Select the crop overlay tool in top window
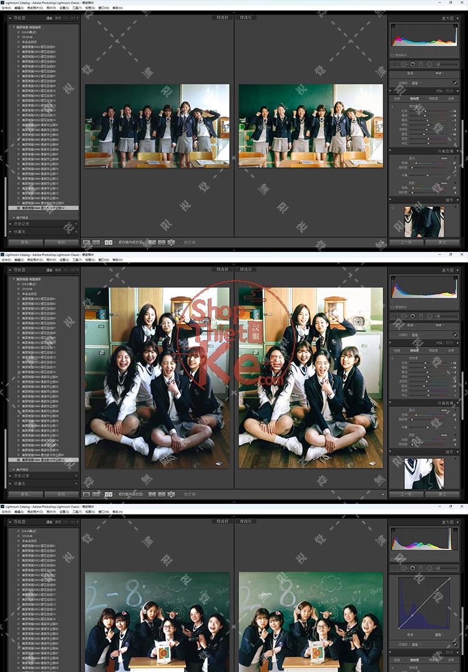This screenshot has height=672, width=468. (x=395, y=64)
